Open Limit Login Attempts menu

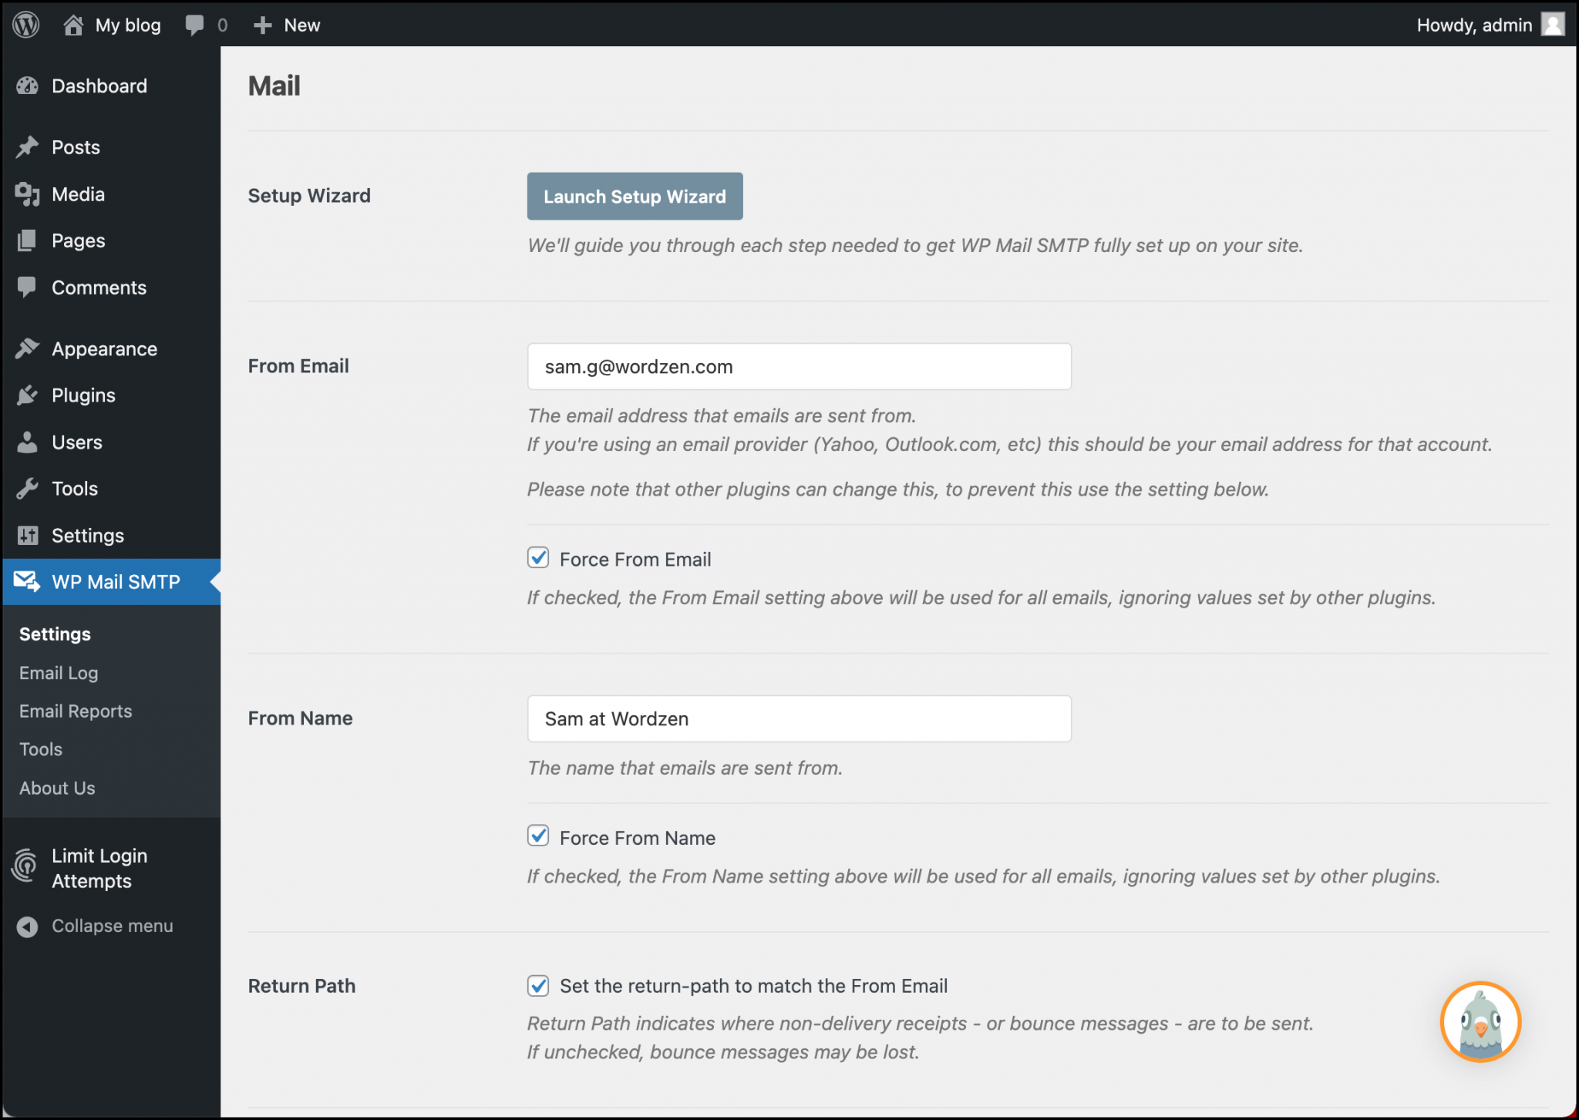111,868
